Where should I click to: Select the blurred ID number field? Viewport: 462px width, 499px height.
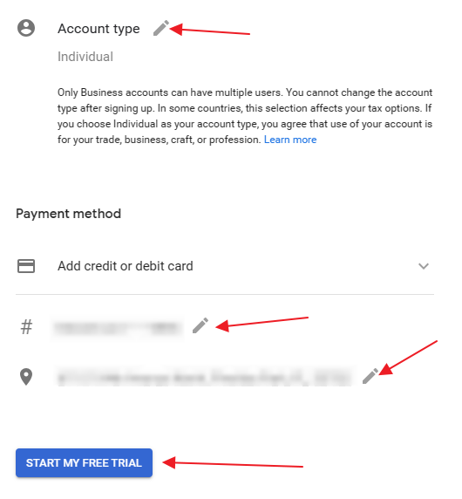117,328
